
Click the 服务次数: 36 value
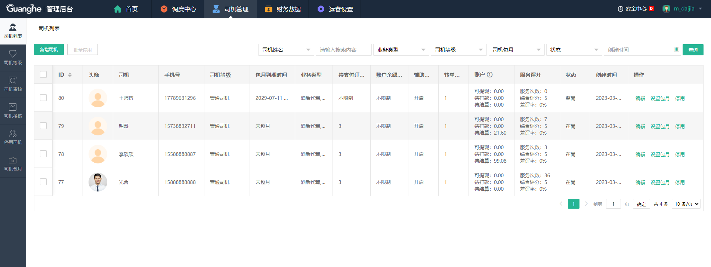point(535,175)
